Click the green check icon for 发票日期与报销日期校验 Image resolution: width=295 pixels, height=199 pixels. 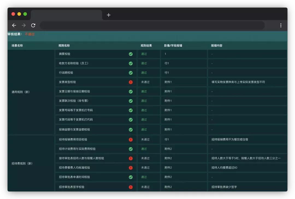(x=131, y=91)
